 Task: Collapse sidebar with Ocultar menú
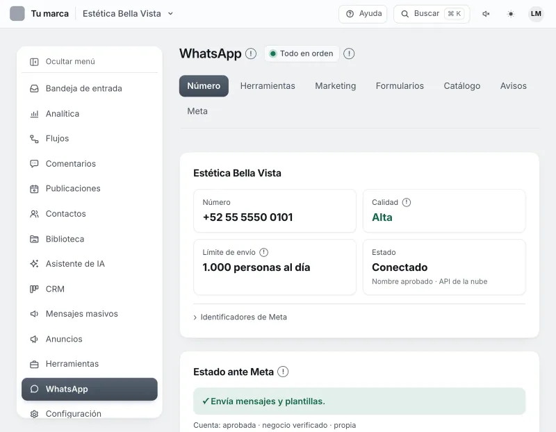(x=90, y=62)
